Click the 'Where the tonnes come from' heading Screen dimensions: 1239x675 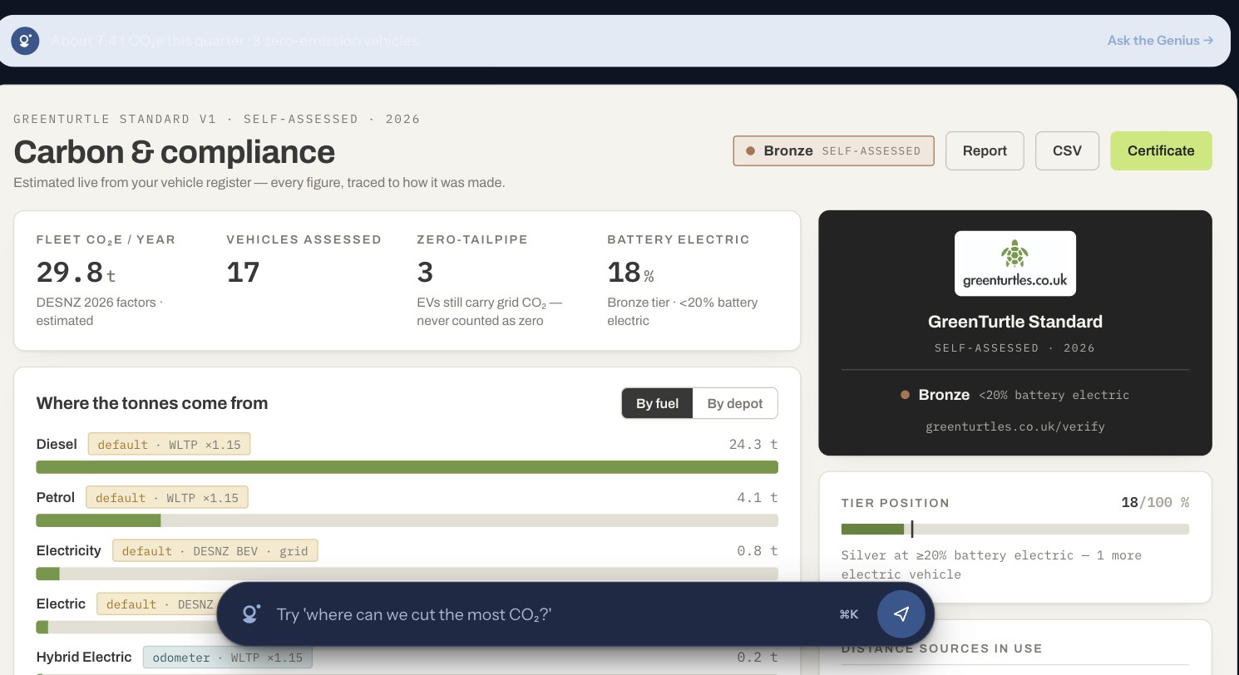152,403
